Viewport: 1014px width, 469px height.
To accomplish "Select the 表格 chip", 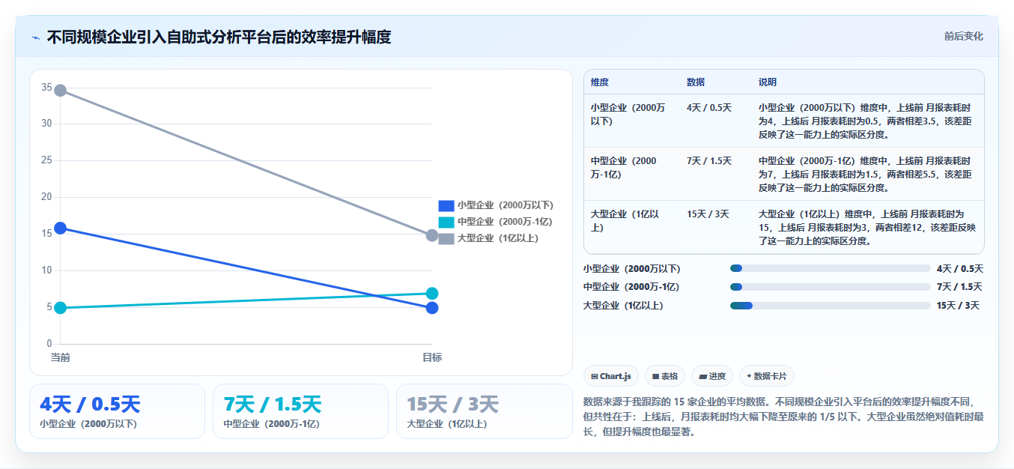I will pos(665,376).
